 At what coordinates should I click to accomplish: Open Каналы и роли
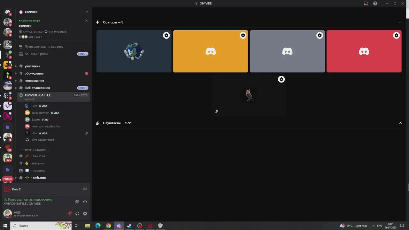(x=53, y=54)
